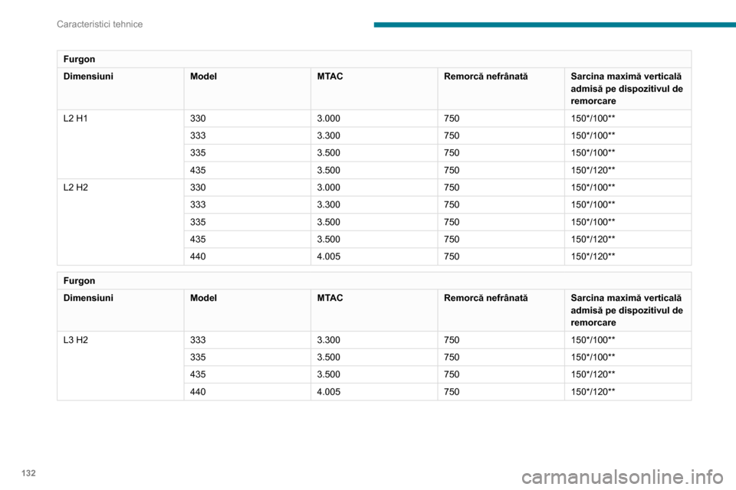Click the page number 132
This screenshot has width=736, height=490.
(x=28, y=473)
